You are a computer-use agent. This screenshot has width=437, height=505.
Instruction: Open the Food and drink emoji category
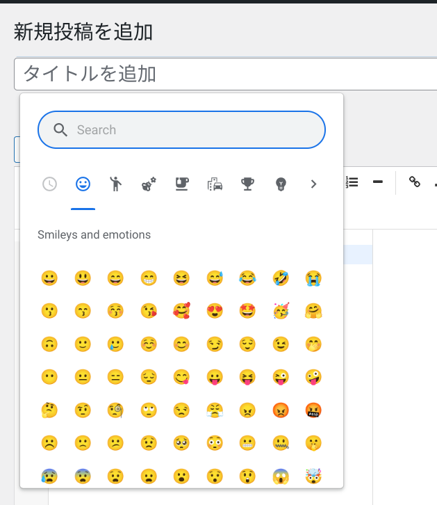tap(181, 184)
